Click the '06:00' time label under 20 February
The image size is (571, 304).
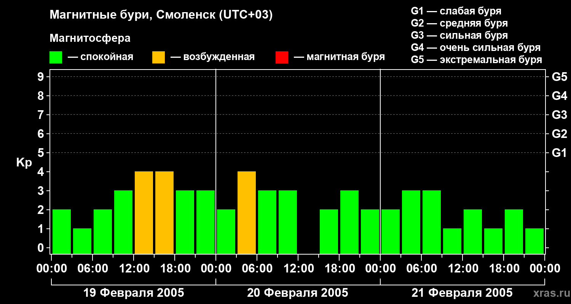tap(257, 269)
